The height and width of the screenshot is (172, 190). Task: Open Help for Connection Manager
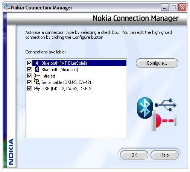(x=164, y=155)
